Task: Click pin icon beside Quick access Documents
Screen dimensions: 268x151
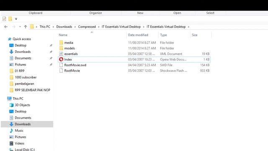Action: (x=51, y=58)
